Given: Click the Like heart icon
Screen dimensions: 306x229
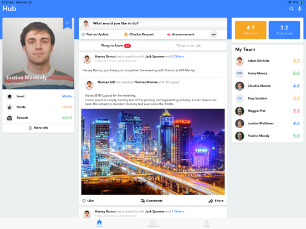Looking at the screenshot, I should click(84, 201).
